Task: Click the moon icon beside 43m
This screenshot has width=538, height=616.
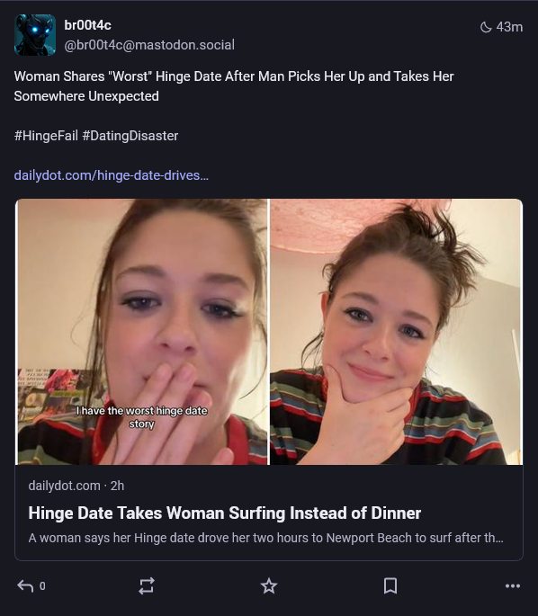Action: pos(486,27)
